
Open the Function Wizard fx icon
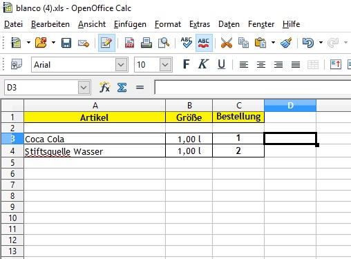pos(104,88)
